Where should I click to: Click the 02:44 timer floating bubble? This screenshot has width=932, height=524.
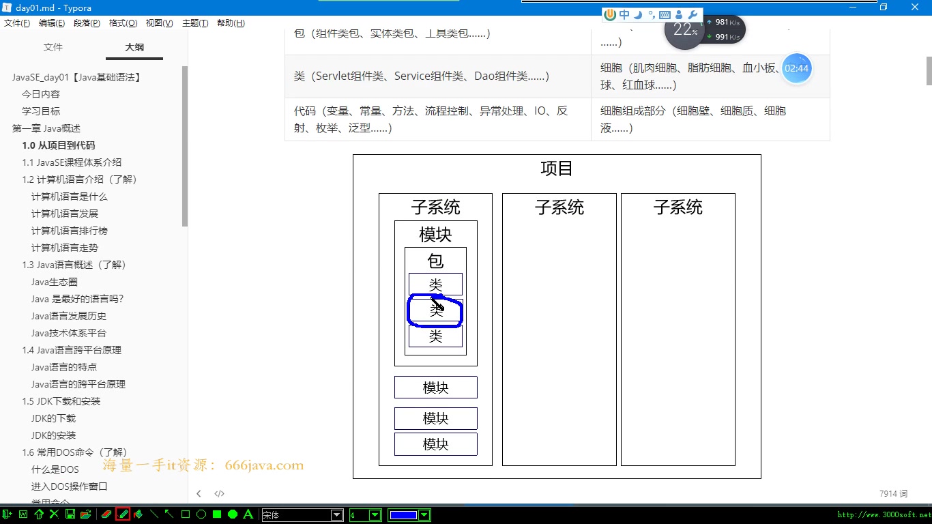(796, 68)
